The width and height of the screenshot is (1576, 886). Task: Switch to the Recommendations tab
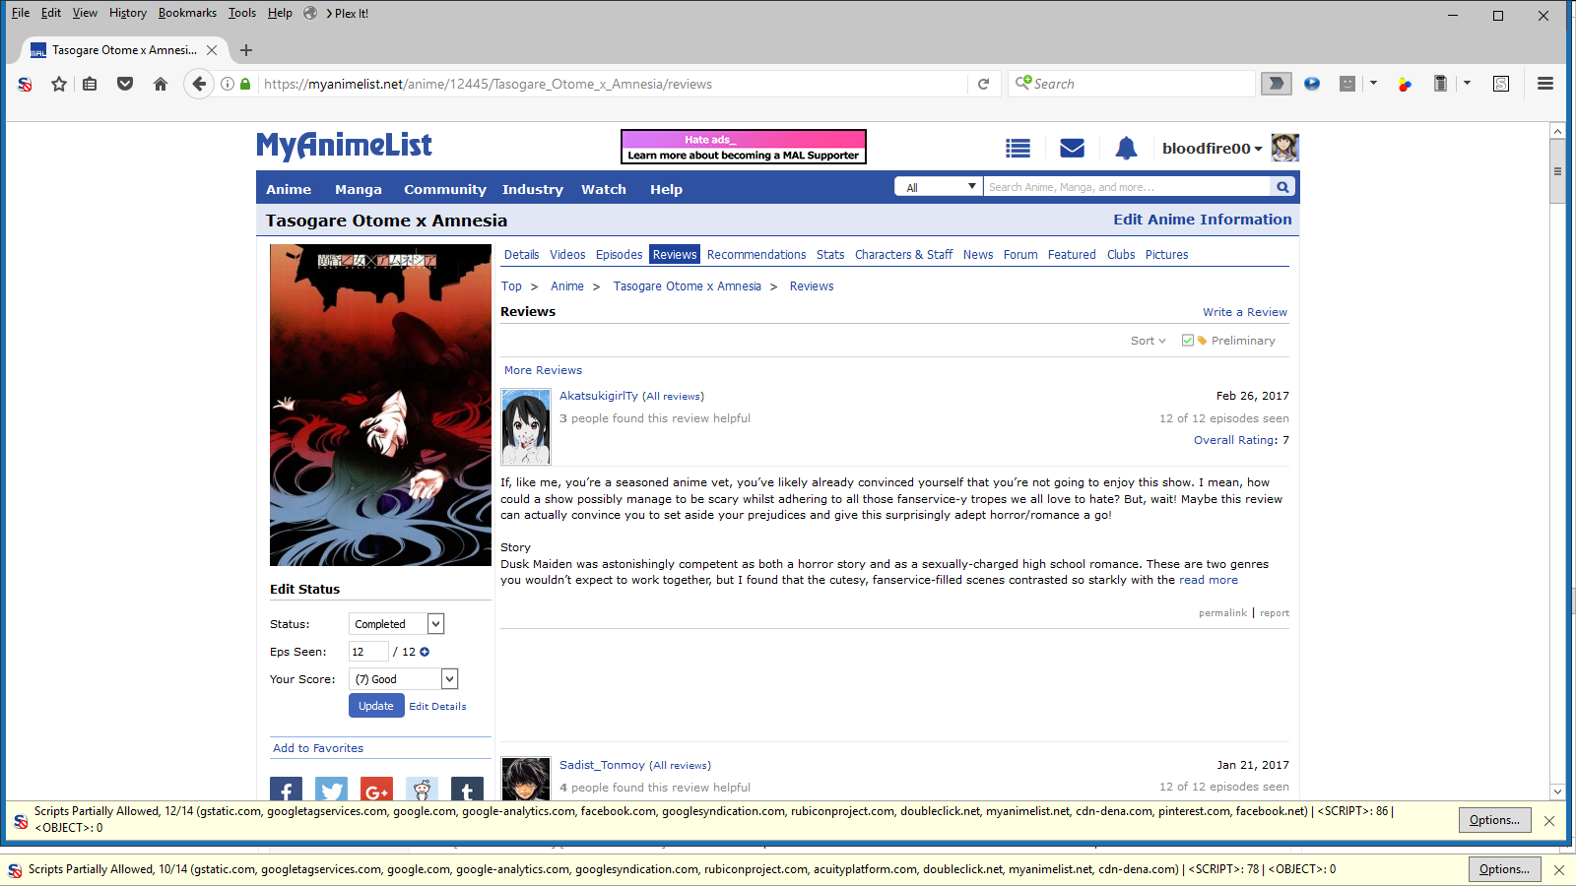coord(755,255)
